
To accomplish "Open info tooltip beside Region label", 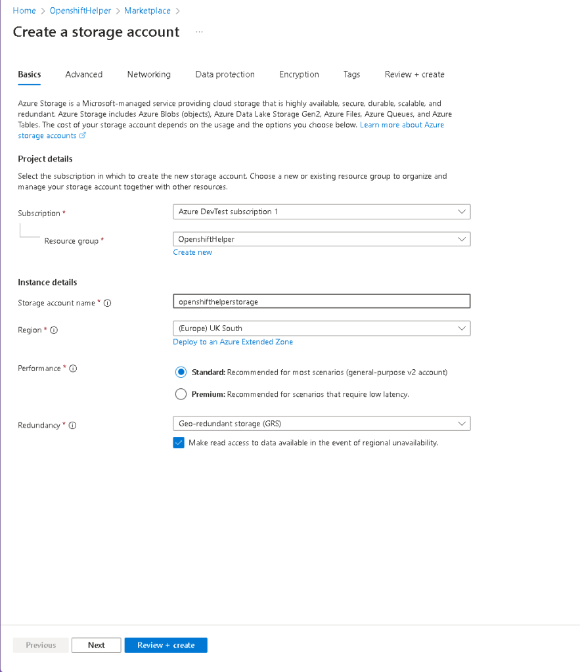I will [x=54, y=330].
